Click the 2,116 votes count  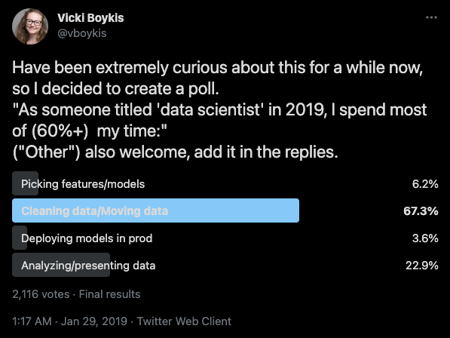(41, 294)
